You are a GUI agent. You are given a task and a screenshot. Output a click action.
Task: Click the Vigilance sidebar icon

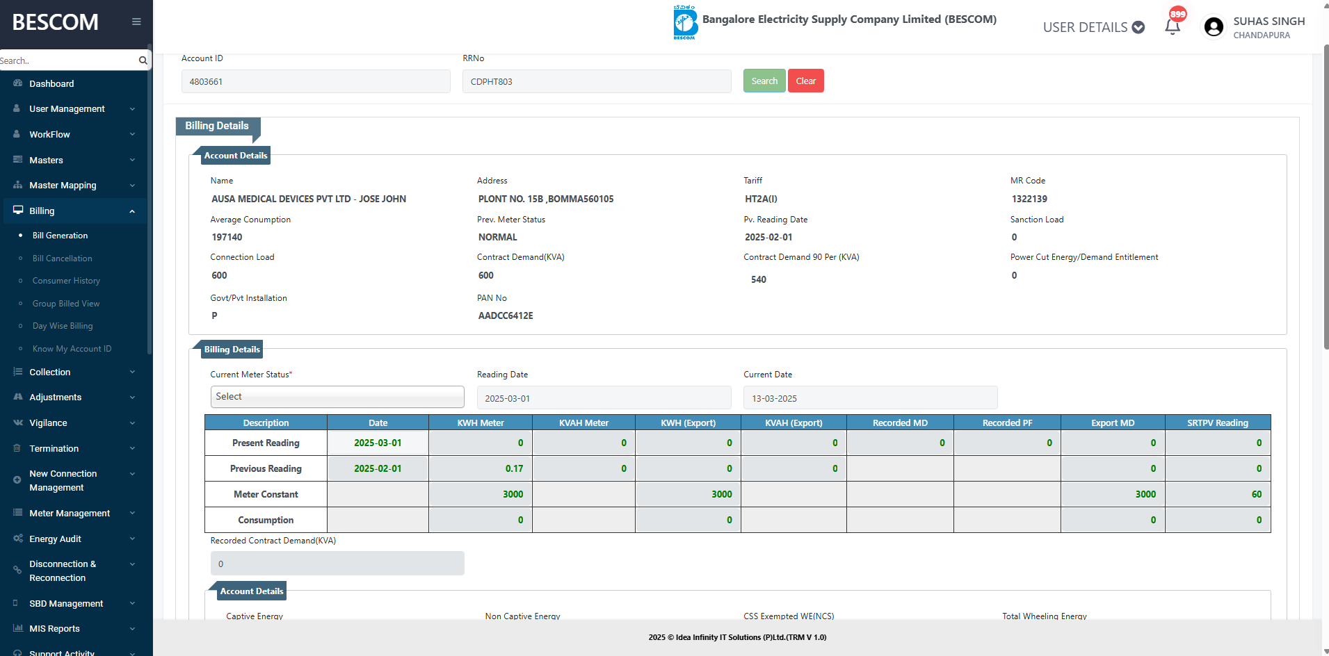(17, 423)
